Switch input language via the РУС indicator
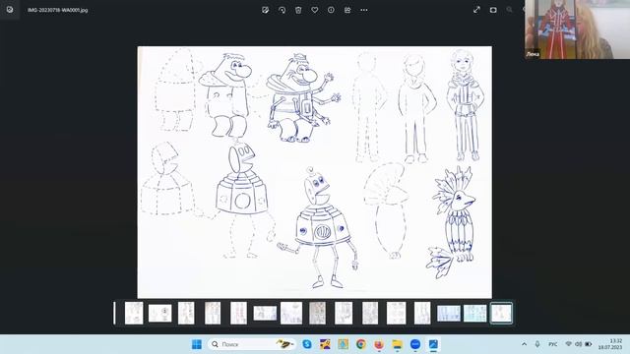 (553, 344)
